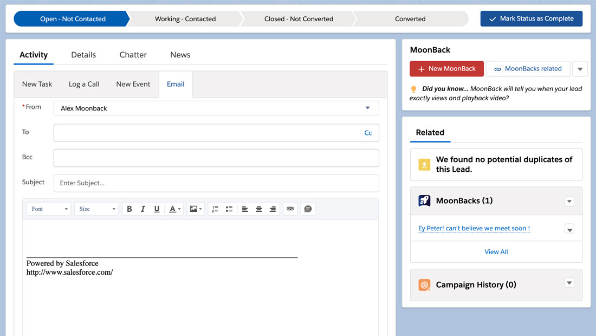Click the speech bubble toolbar icon
Image resolution: width=596 pixels, height=336 pixels.
point(308,209)
